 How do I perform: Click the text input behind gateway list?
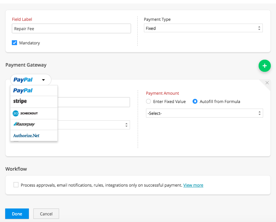click(x=94, y=102)
